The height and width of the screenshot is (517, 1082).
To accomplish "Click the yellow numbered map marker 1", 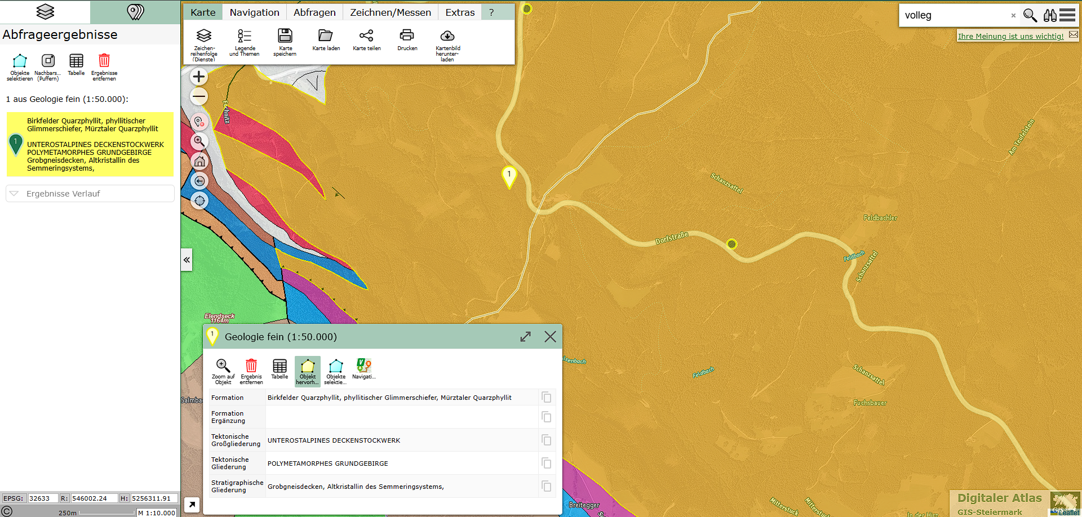I will [x=509, y=177].
